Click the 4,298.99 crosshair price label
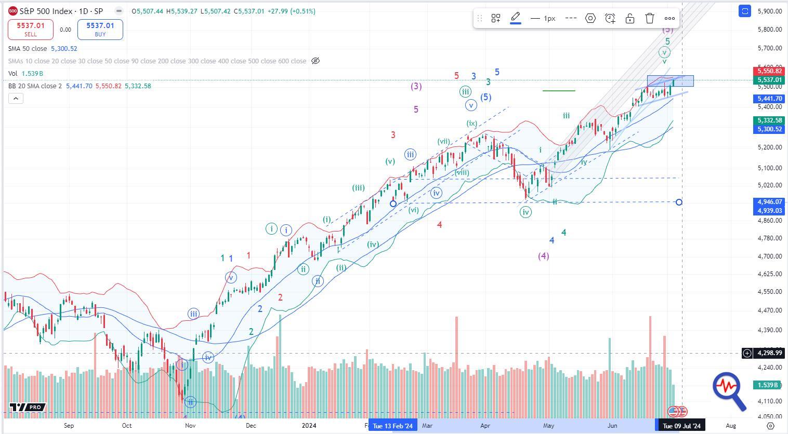Viewport: 788px width, 434px height. pyautogui.click(x=770, y=353)
